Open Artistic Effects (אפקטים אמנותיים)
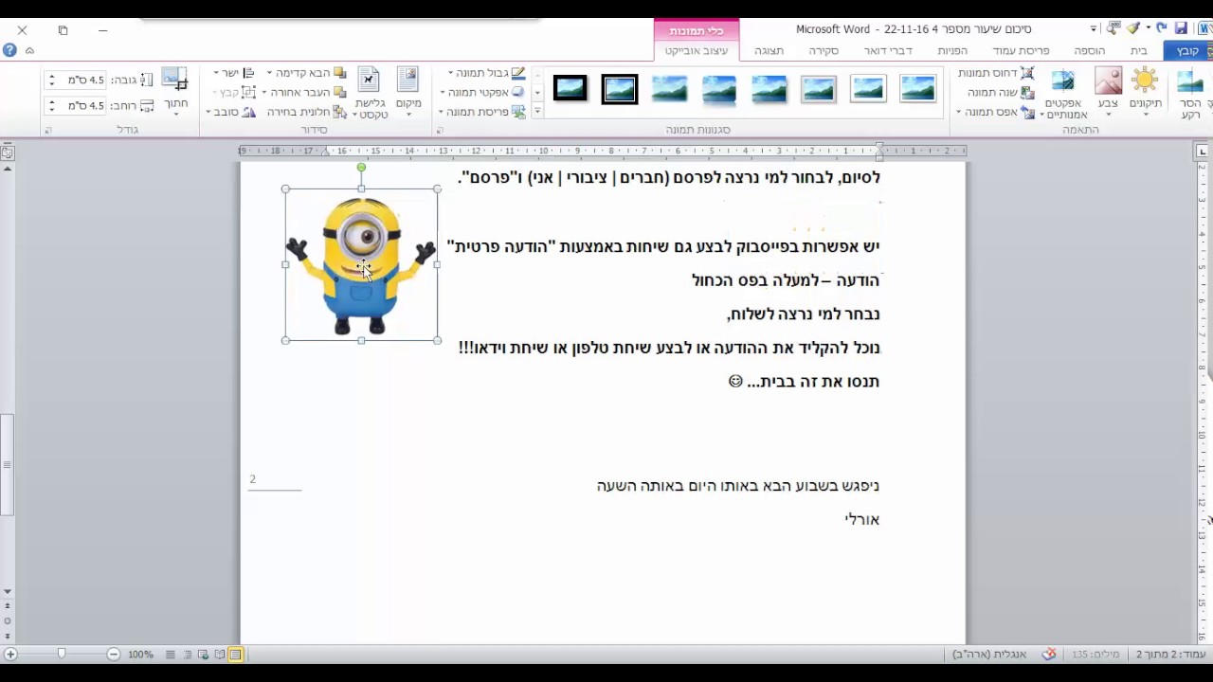 pyautogui.click(x=1061, y=93)
